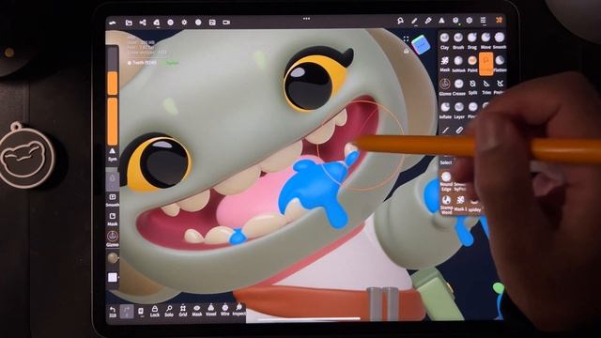
Task: Toggle Solo mode in bottom toolbar
Action: pos(169,311)
